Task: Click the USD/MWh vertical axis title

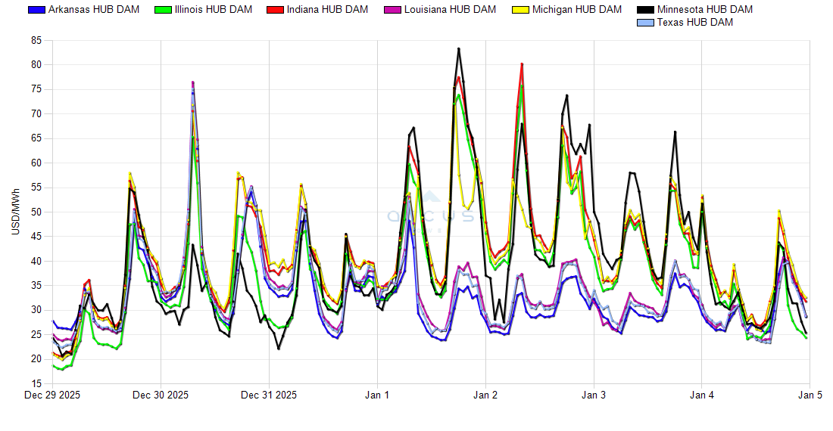Action: click(15, 212)
